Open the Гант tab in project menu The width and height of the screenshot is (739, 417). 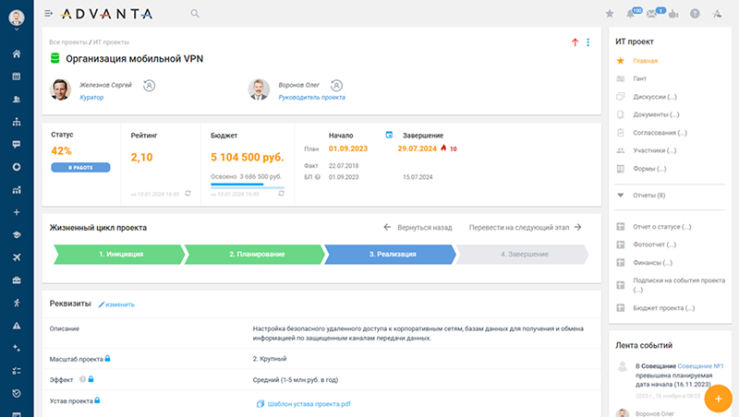[x=639, y=78]
